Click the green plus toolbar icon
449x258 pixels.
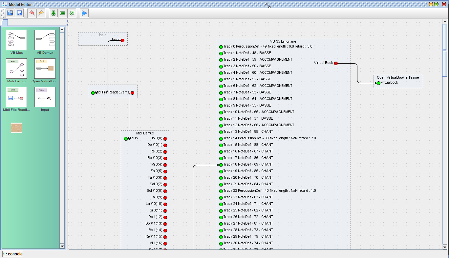[x=53, y=13]
